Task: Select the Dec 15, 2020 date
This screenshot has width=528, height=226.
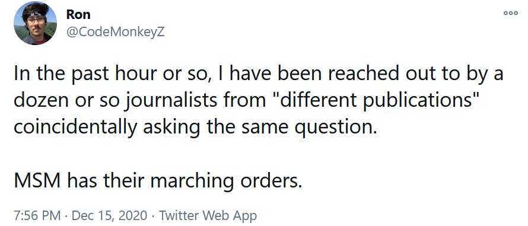Action: pos(109,215)
